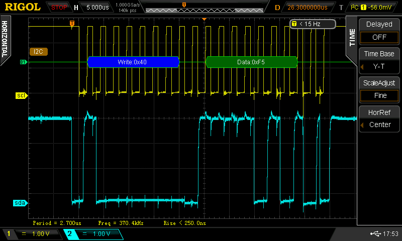
Task: Click the I2C decode label badge
Action: coord(39,52)
